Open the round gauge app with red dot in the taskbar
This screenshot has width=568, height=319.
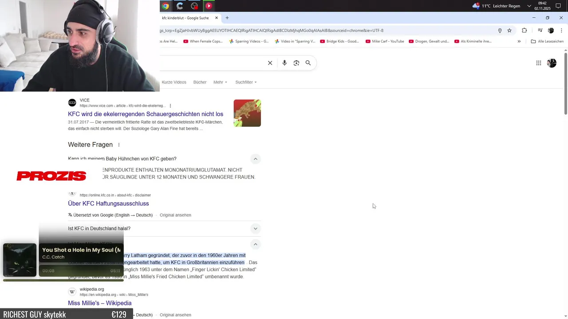click(x=194, y=6)
